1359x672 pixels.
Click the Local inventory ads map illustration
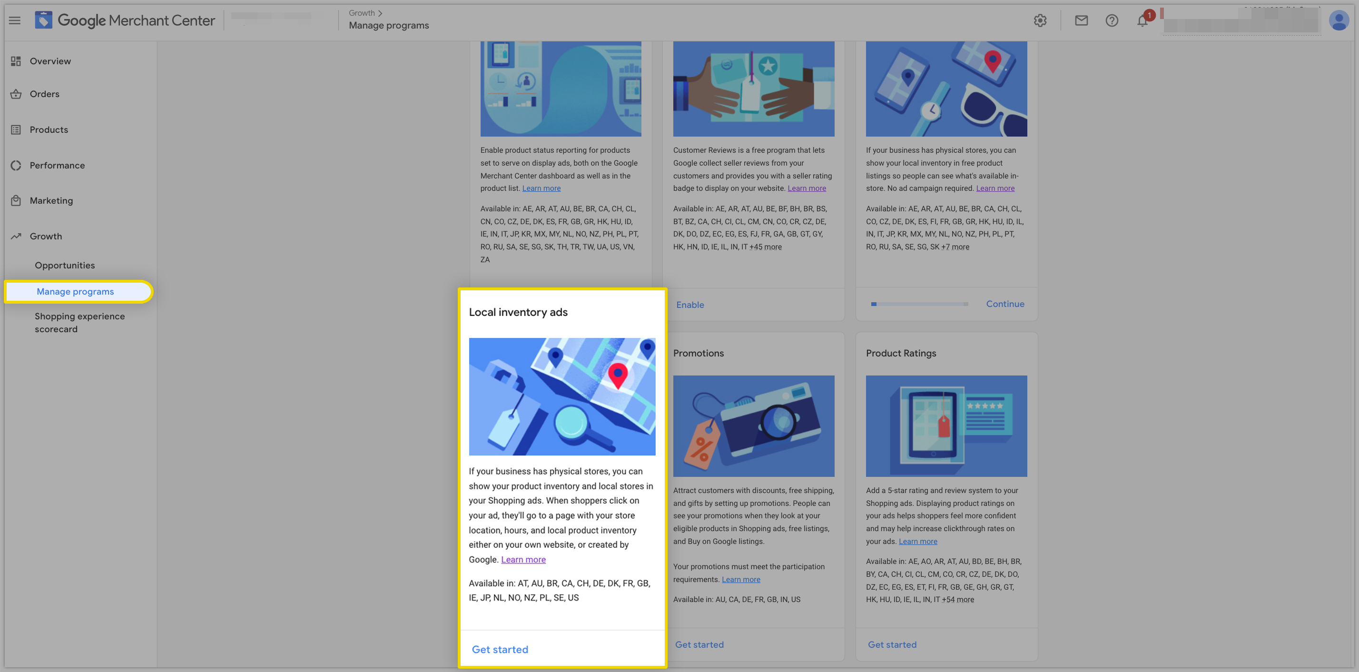(562, 396)
